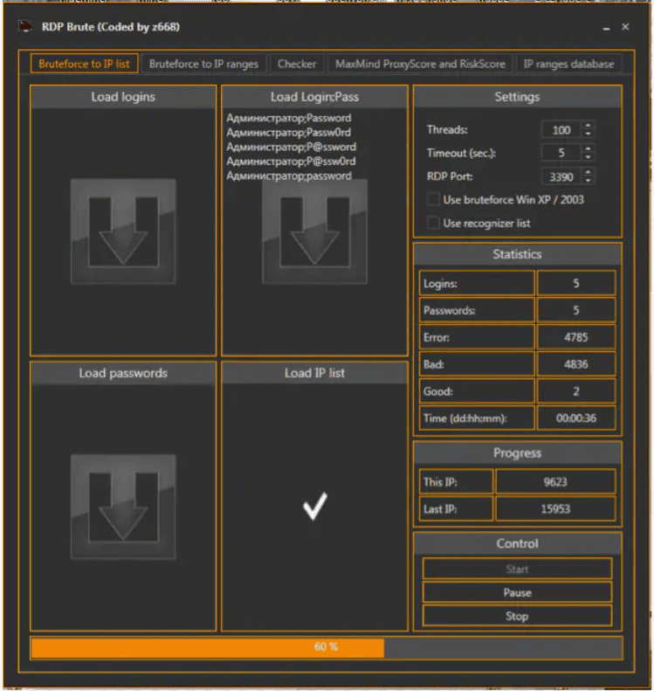Screen dimensions: 654x691
Task: Select the Администратор;P@ssword entry
Action: pyautogui.click(x=291, y=147)
